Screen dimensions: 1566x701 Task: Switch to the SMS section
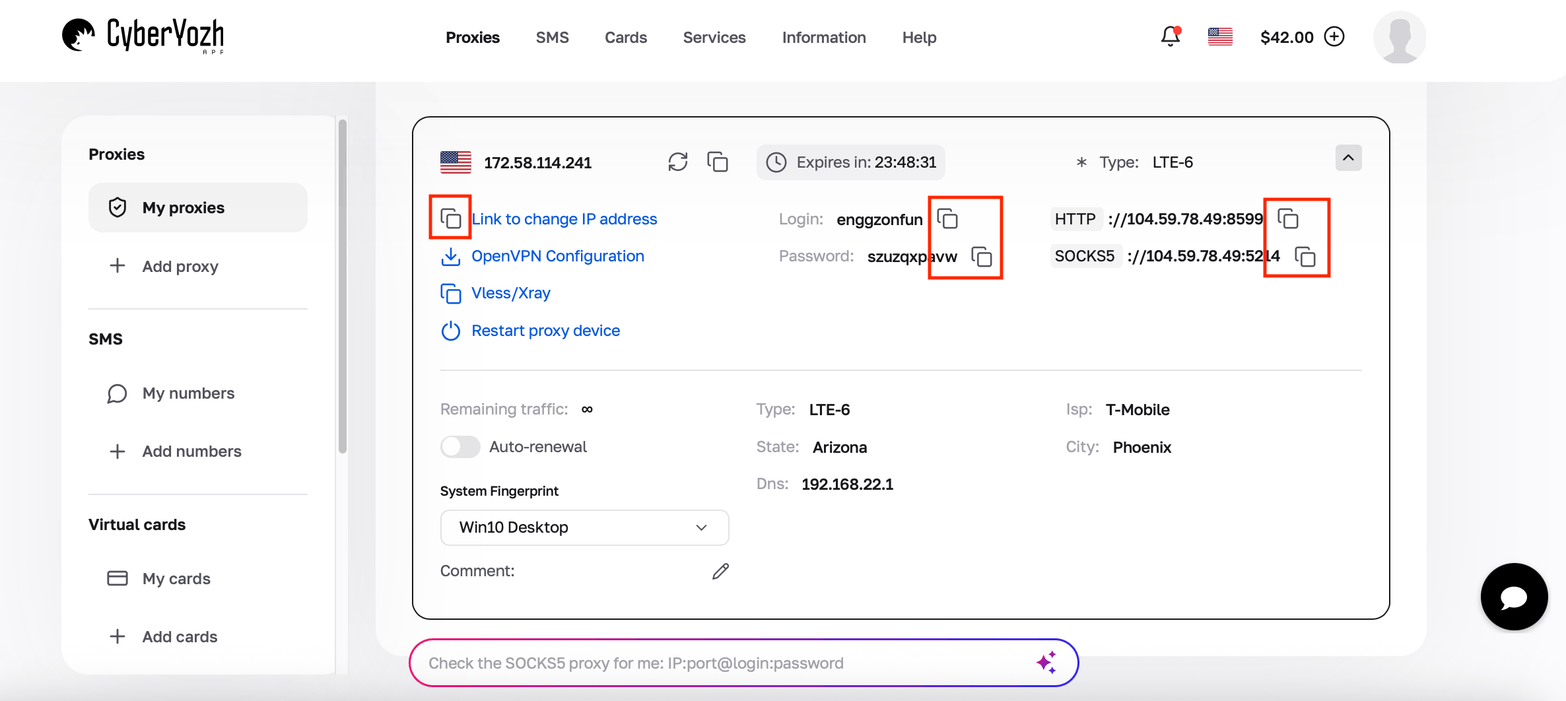click(553, 38)
